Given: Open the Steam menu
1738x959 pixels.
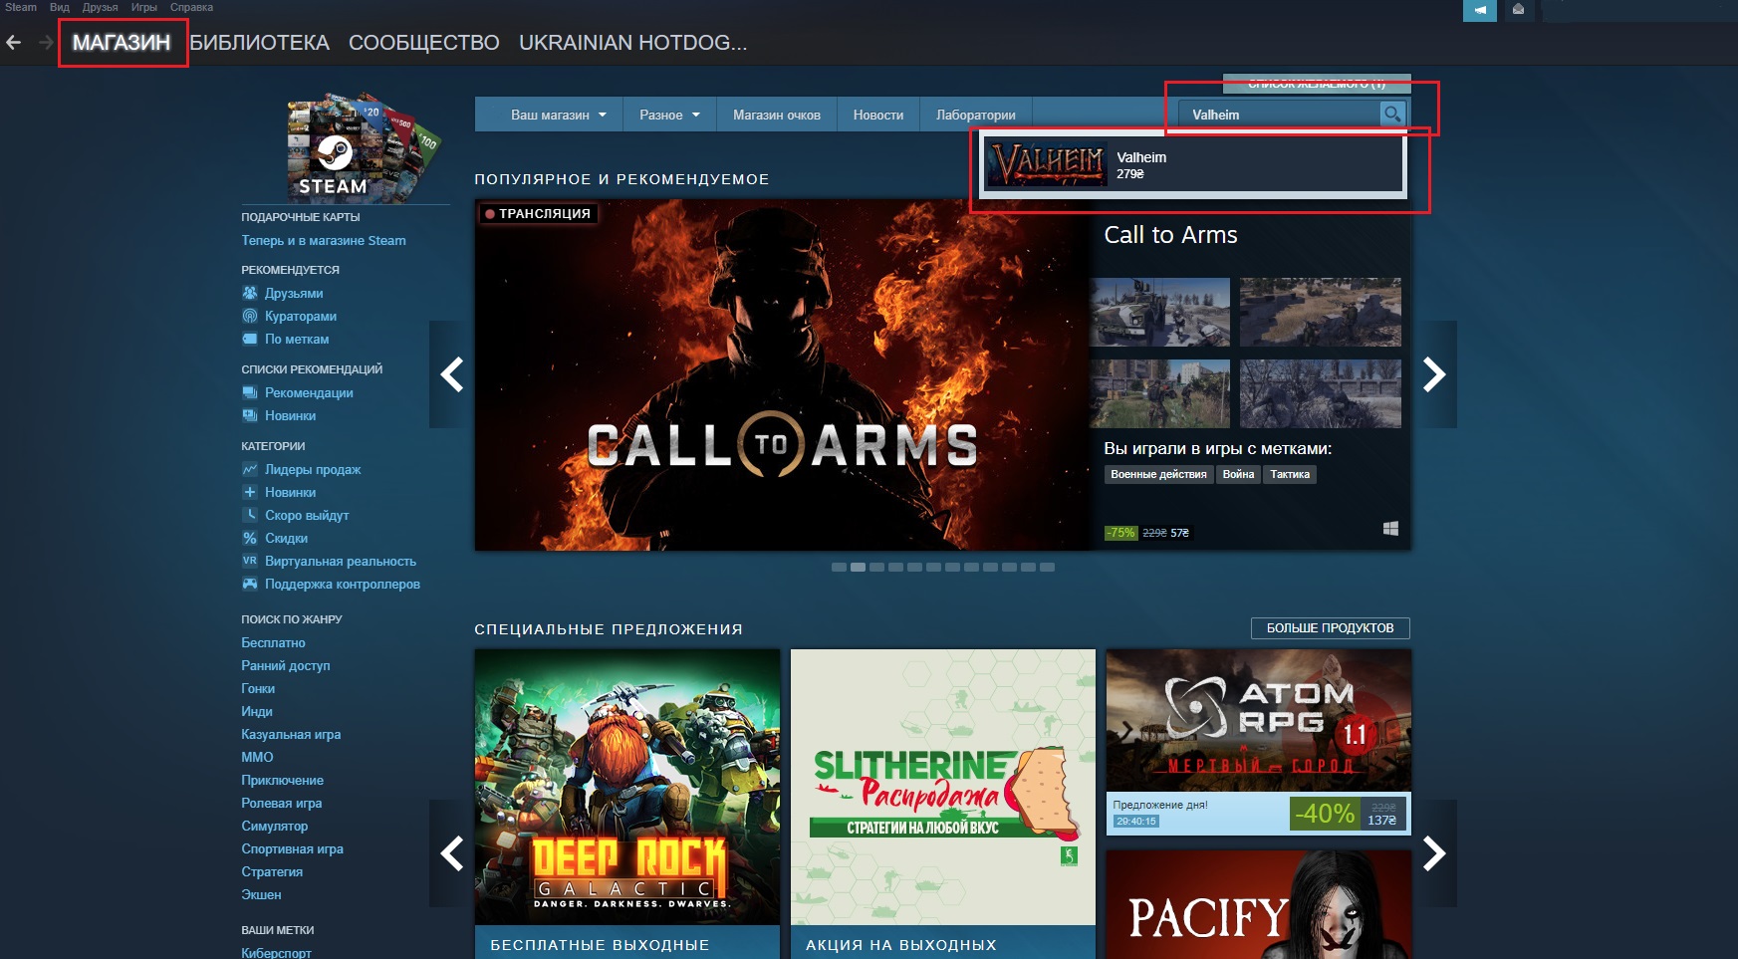Looking at the screenshot, I should tap(21, 7).
